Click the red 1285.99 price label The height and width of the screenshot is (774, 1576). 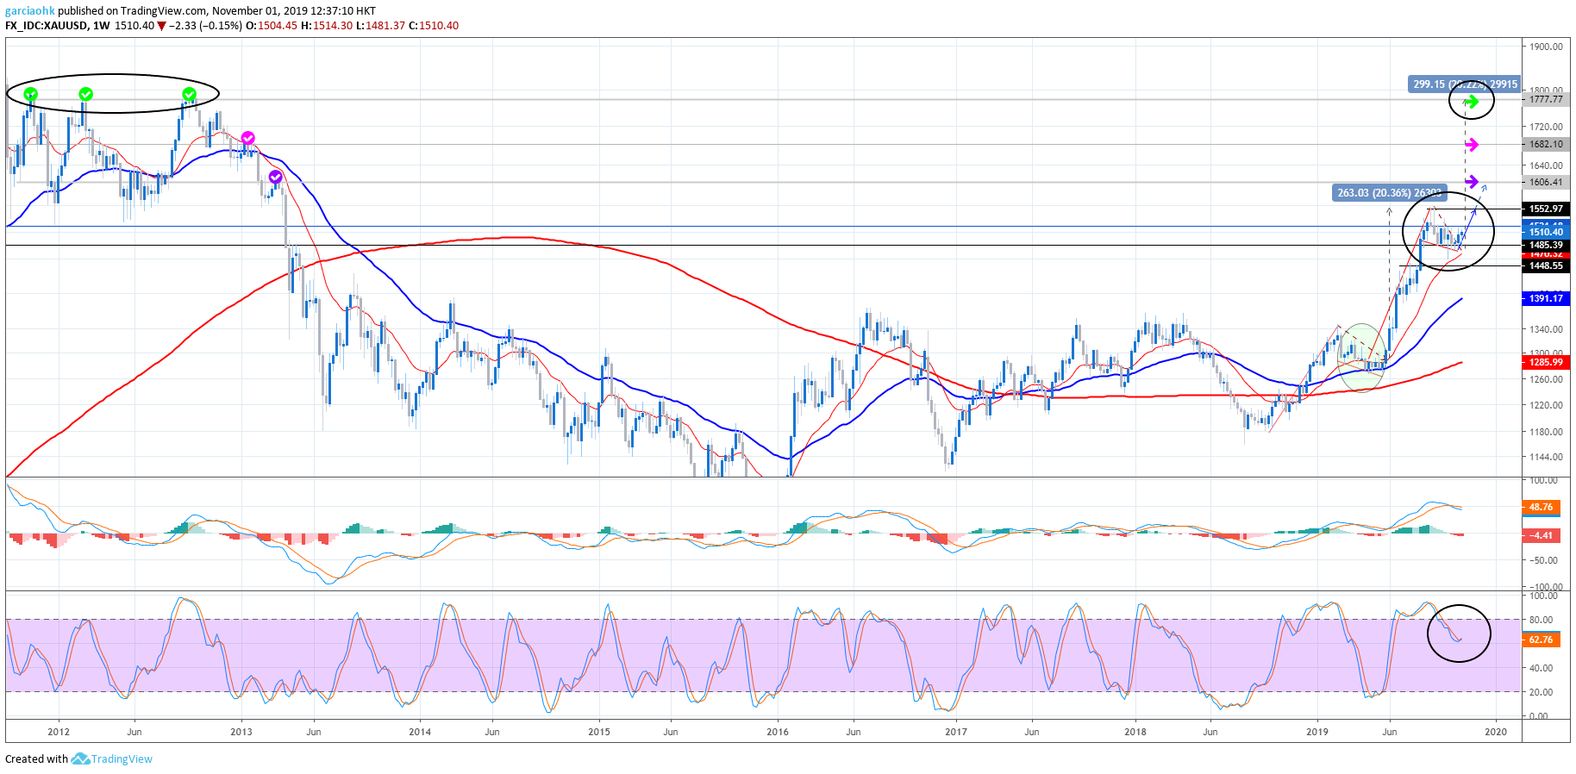(1545, 362)
